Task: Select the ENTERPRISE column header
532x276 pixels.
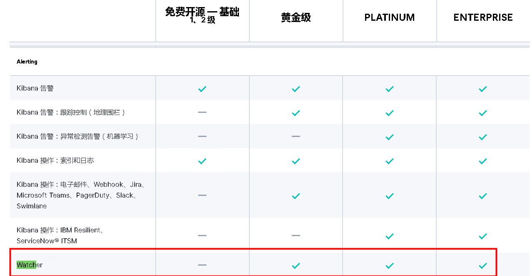Action: tap(483, 17)
